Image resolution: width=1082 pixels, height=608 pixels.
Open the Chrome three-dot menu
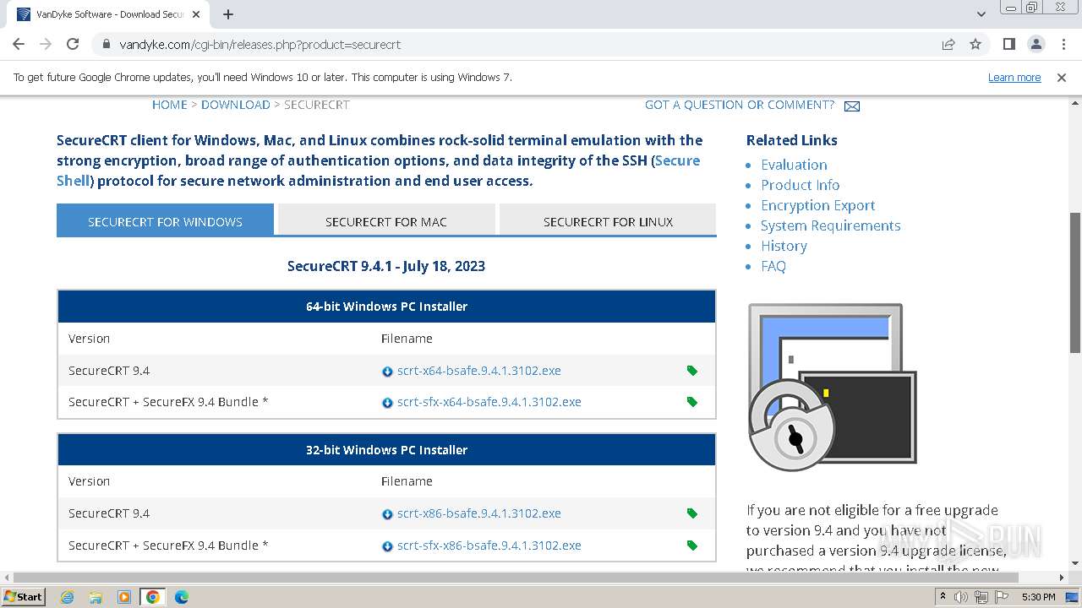point(1062,45)
